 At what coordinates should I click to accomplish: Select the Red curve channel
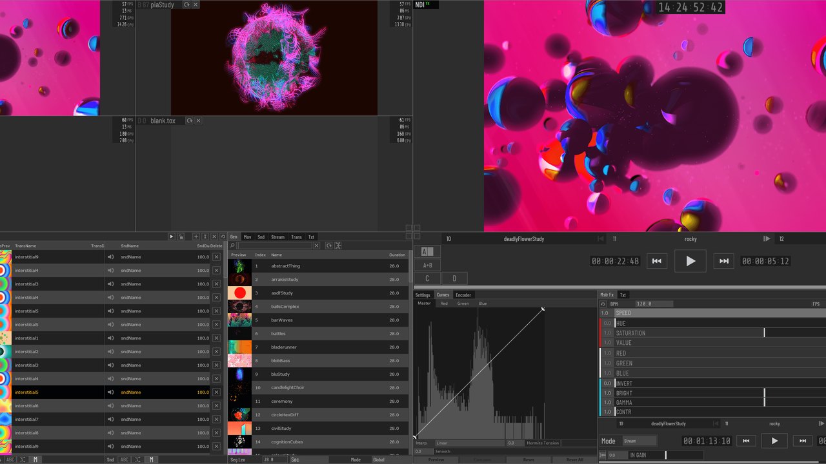pos(444,303)
